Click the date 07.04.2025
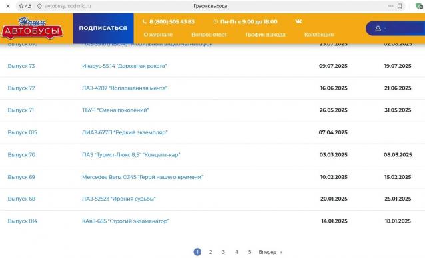 [333, 132]
